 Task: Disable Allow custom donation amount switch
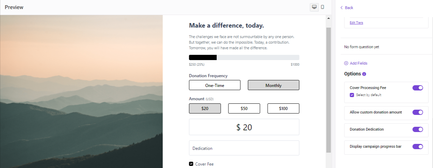point(418,112)
